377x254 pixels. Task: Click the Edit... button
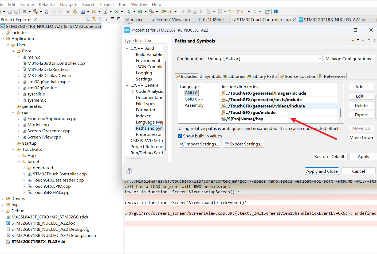coord(361,96)
